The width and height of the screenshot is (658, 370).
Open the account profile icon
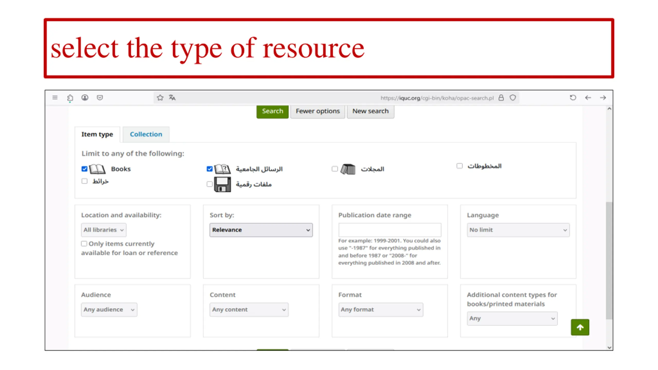tap(85, 98)
